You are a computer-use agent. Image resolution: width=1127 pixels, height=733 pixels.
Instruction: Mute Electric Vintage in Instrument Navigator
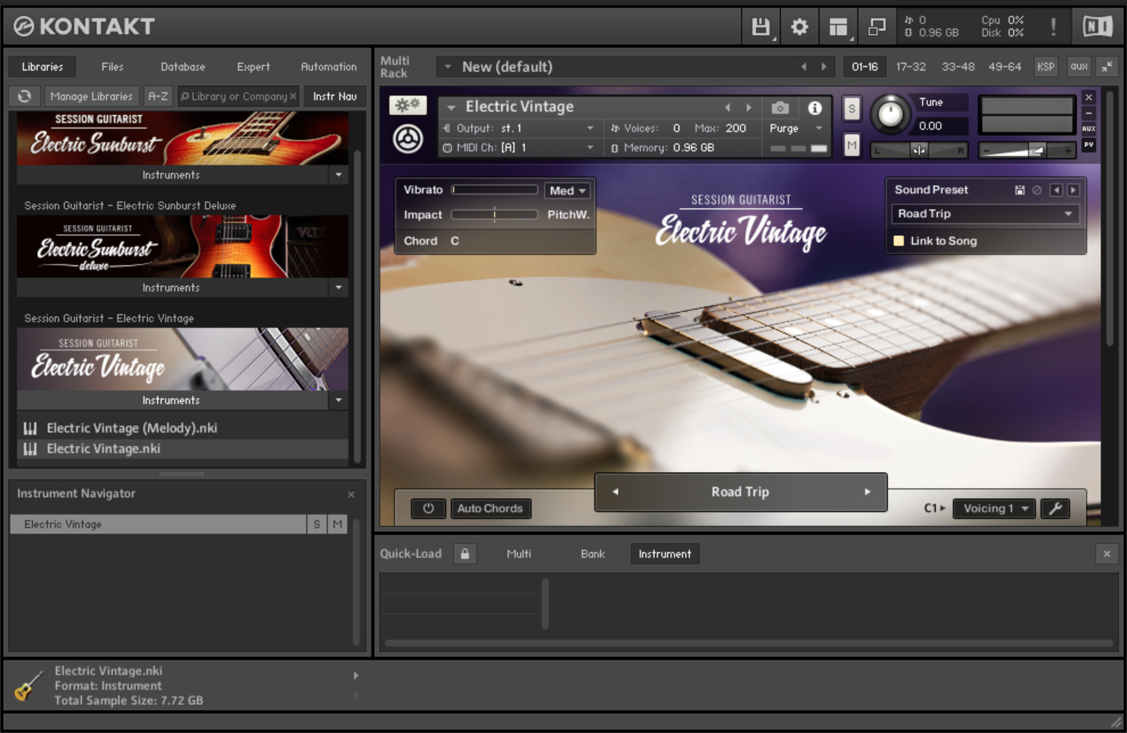pyautogui.click(x=337, y=524)
